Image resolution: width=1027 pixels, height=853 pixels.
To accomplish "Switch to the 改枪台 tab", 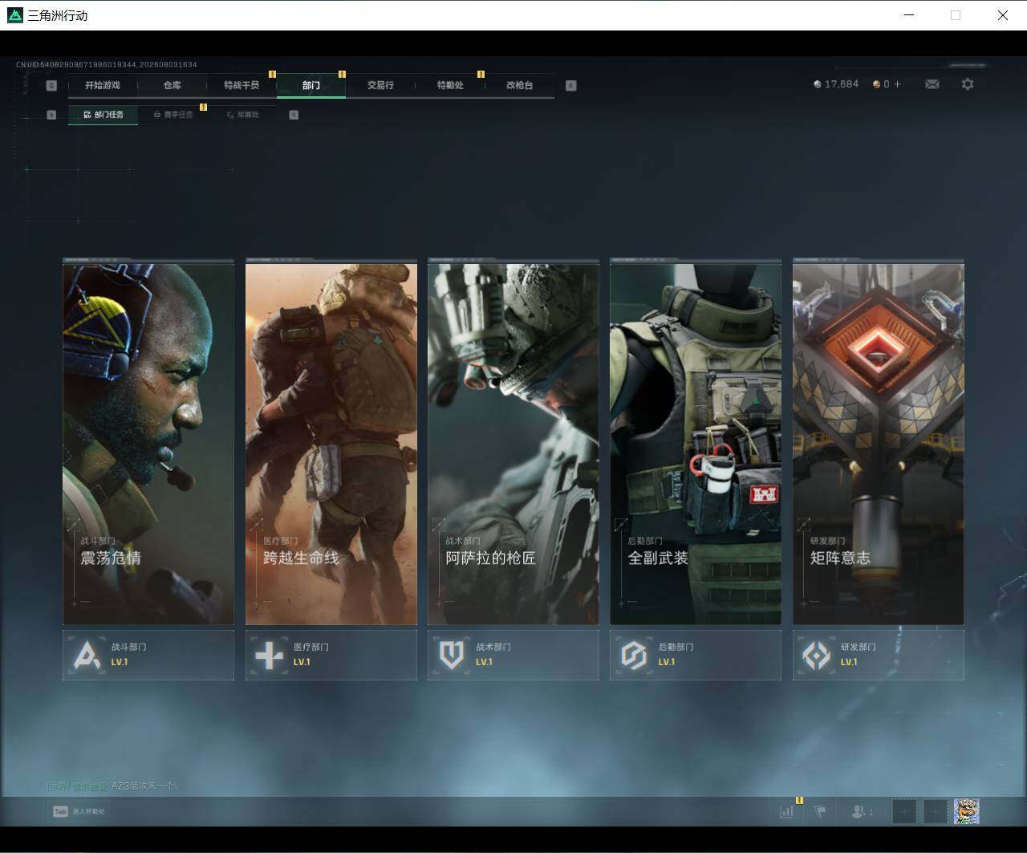I will 519,85.
